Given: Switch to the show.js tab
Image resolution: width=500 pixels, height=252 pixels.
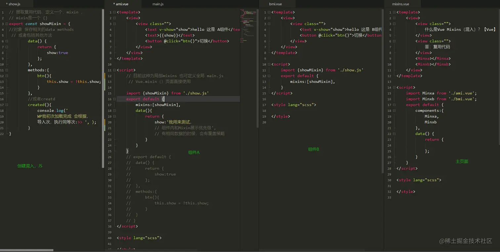Looking at the screenshot, I should click(17, 4).
